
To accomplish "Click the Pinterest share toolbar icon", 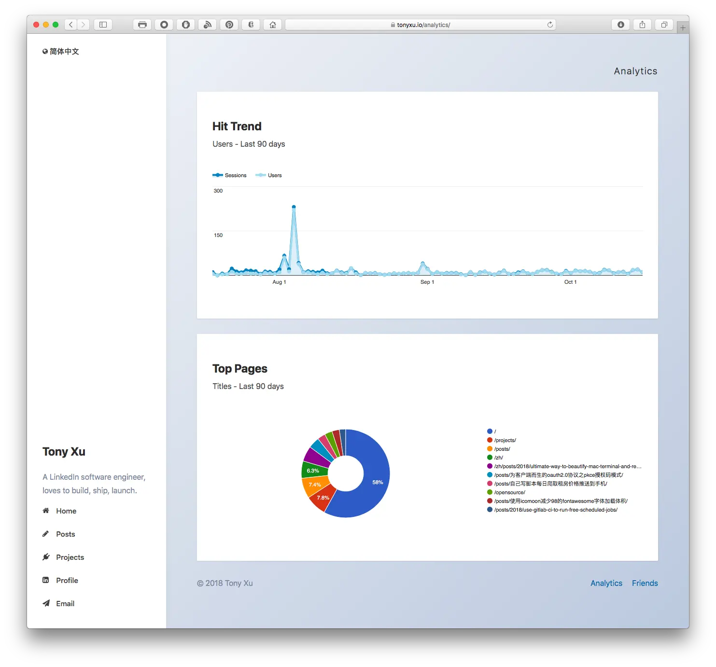I will pyautogui.click(x=229, y=24).
